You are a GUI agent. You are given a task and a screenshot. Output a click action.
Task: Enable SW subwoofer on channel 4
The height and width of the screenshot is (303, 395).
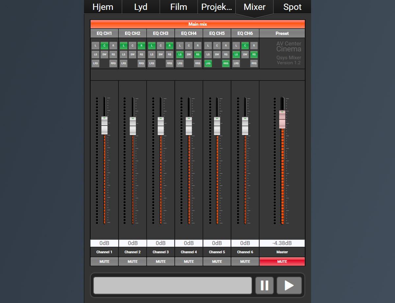189,55
